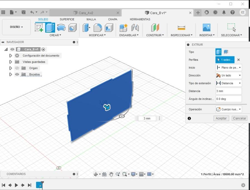Switch to the MALLA tab
Screen dimensions: 250x190
91,19
